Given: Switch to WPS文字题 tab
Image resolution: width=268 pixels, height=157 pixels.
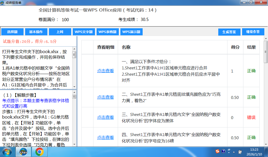Looking at the screenshot, I should (x=84, y=32).
